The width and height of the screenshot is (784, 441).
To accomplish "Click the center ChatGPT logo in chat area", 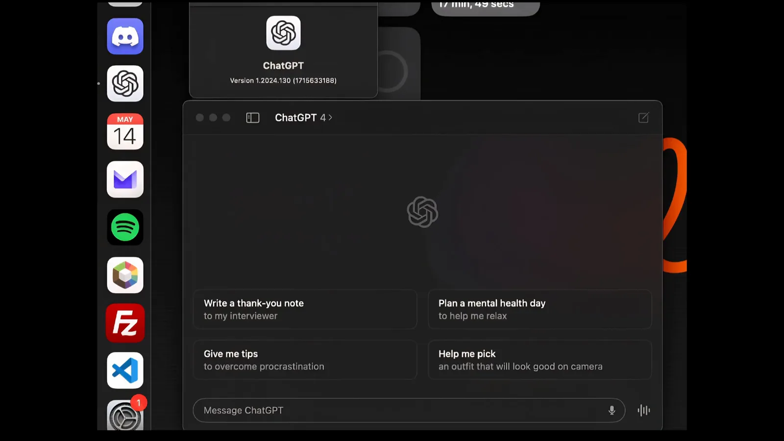I will point(422,212).
